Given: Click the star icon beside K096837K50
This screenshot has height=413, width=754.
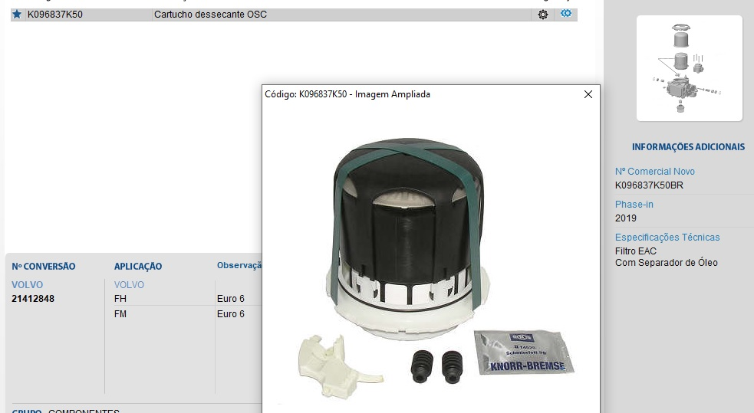Looking at the screenshot, I should (17, 15).
